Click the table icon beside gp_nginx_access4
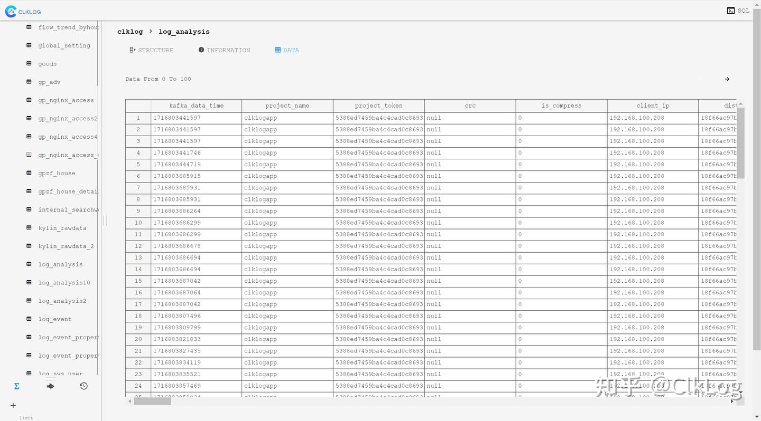This screenshot has height=421, width=761. click(29, 137)
